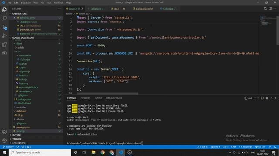Screen dimensions: 279x156
Task: Collapse the src folder
Action: [x=19, y=52]
